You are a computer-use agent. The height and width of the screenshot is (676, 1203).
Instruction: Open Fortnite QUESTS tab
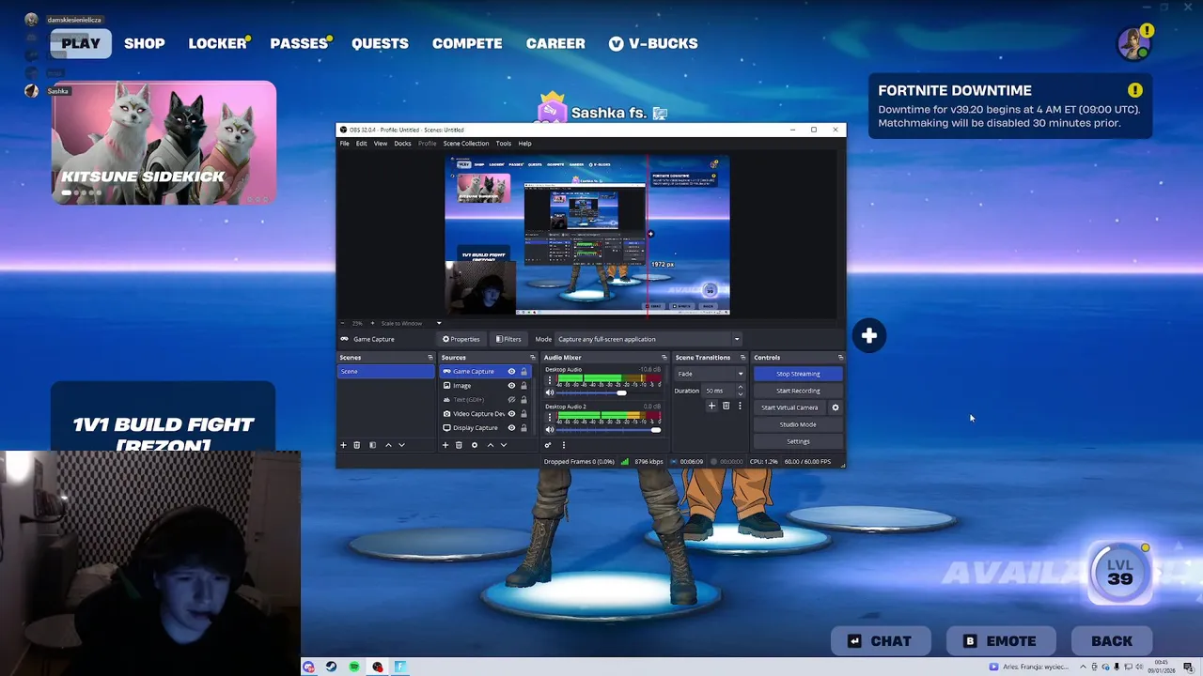point(380,43)
